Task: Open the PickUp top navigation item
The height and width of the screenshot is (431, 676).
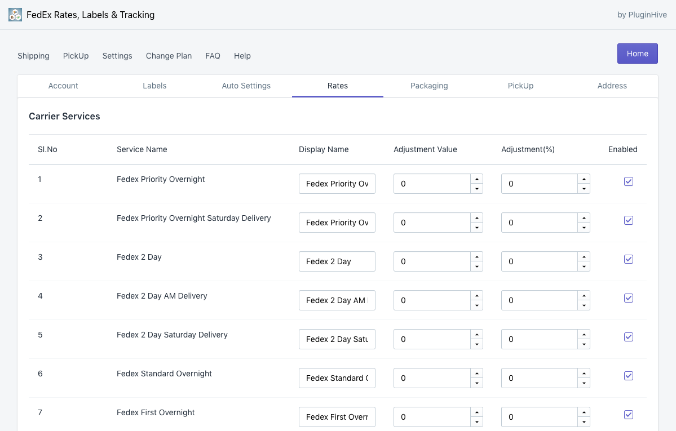Action: click(76, 56)
